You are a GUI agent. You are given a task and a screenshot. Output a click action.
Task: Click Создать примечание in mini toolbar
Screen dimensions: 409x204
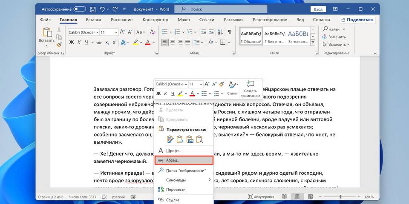tap(250, 88)
